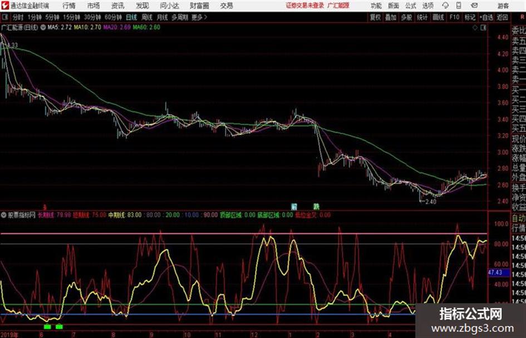Open the 问小达 menu
The height and width of the screenshot is (338, 526).
[x=169, y=6]
